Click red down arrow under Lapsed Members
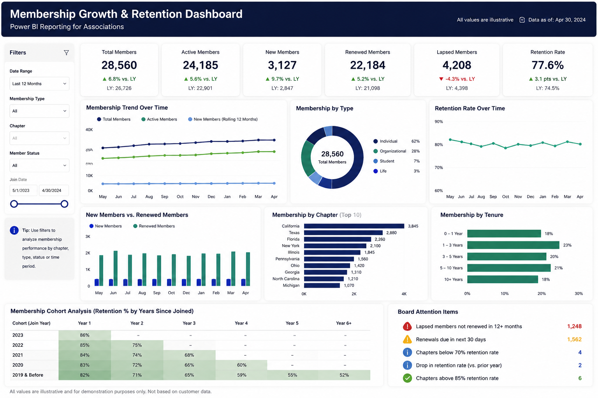 [x=441, y=79]
